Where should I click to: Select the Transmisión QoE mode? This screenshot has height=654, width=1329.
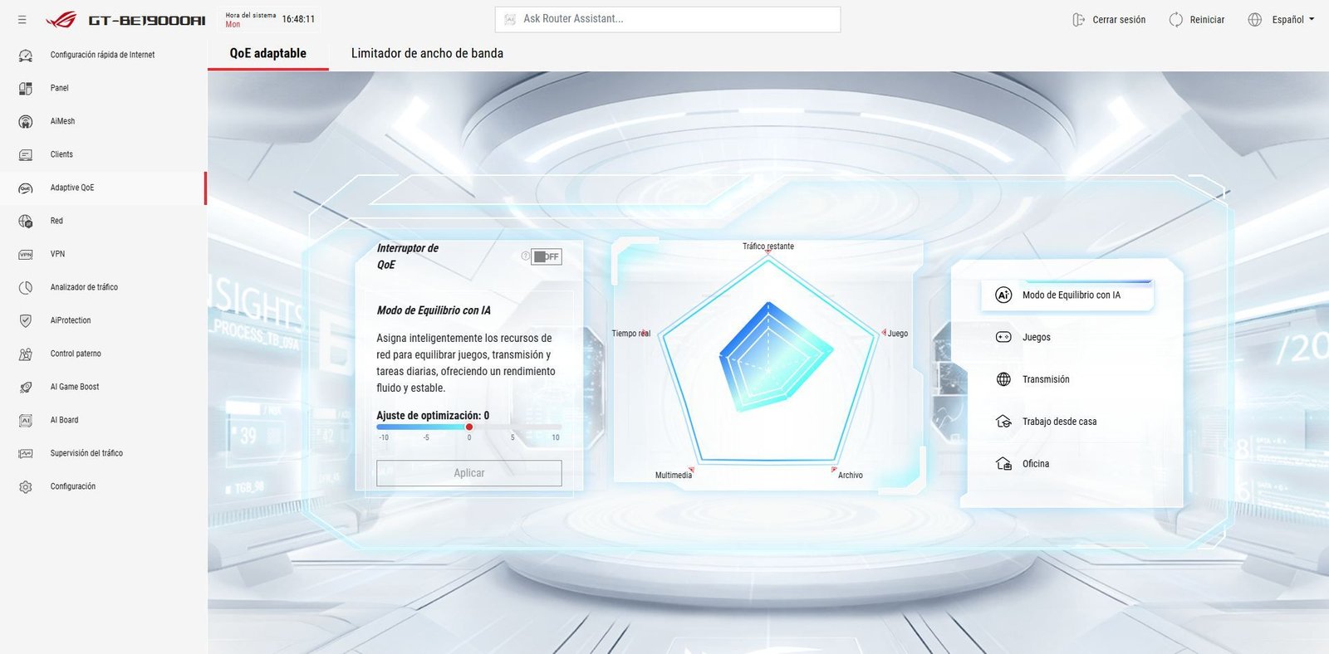click(x=1045, y=379)
